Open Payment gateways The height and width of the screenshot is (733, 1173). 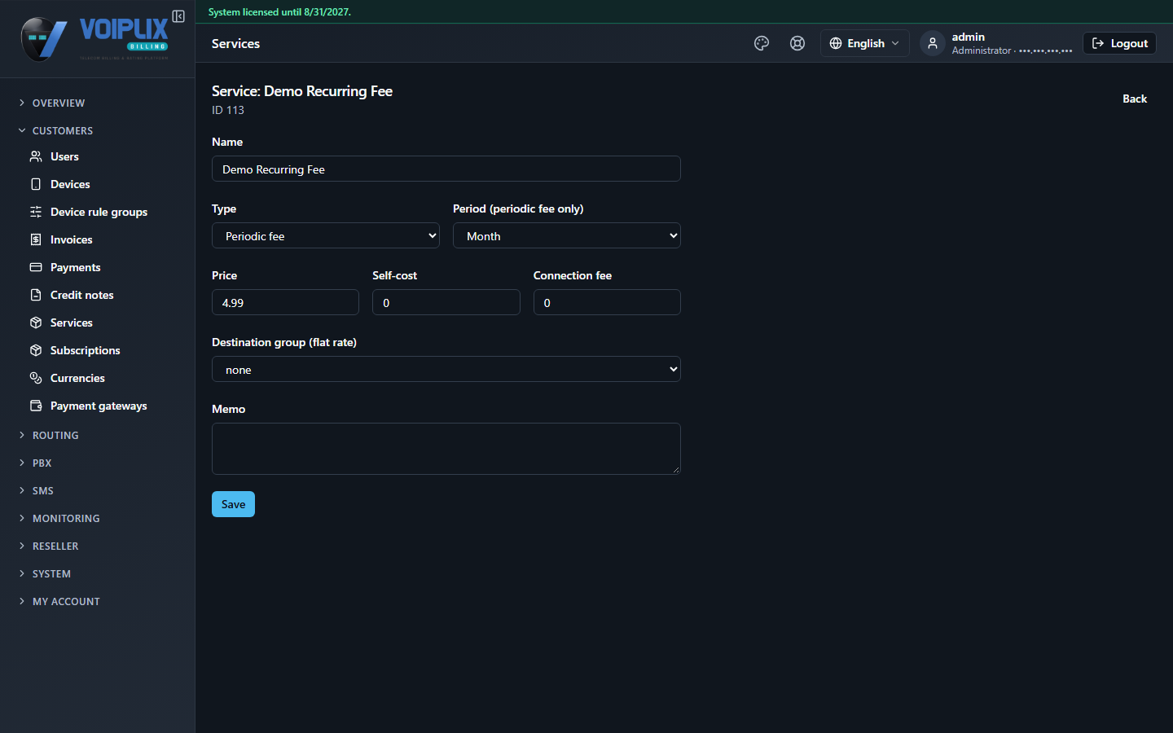(99, 406)
